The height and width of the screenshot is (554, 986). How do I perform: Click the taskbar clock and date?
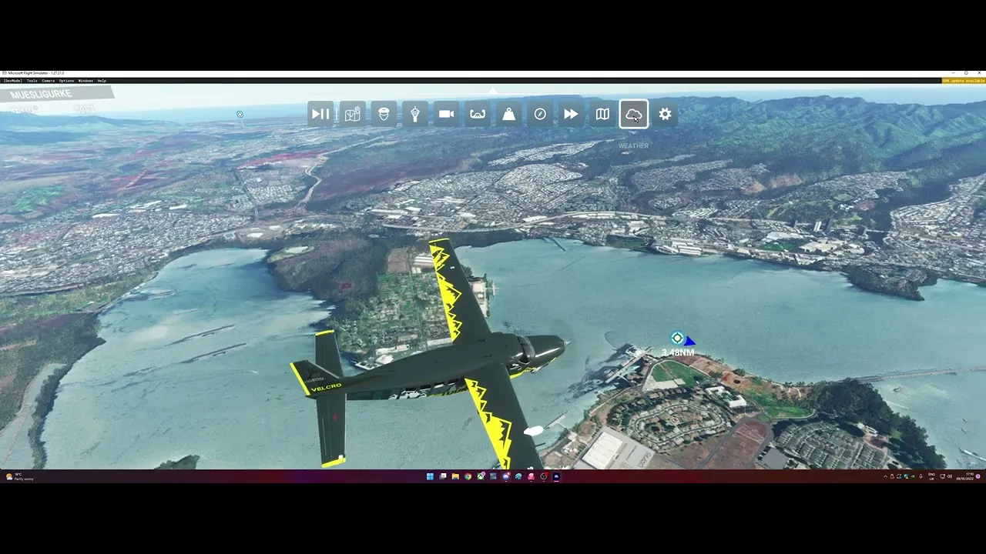[x=965, y=477]
